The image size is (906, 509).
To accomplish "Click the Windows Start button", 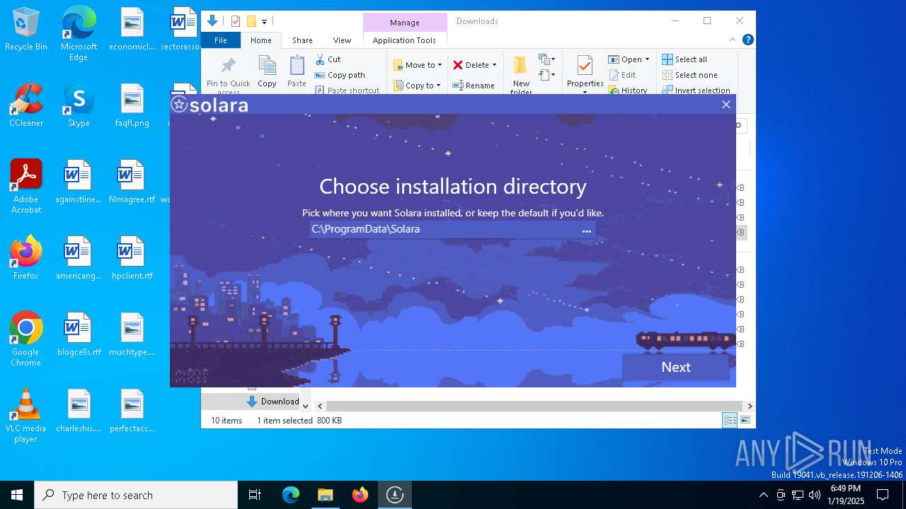I will [17, 495].
